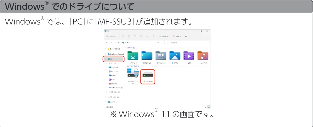Click the Cut scissors icon in the toolbar
The height and width of the screenshot is (127, 313).
click(x=123, y=36)
